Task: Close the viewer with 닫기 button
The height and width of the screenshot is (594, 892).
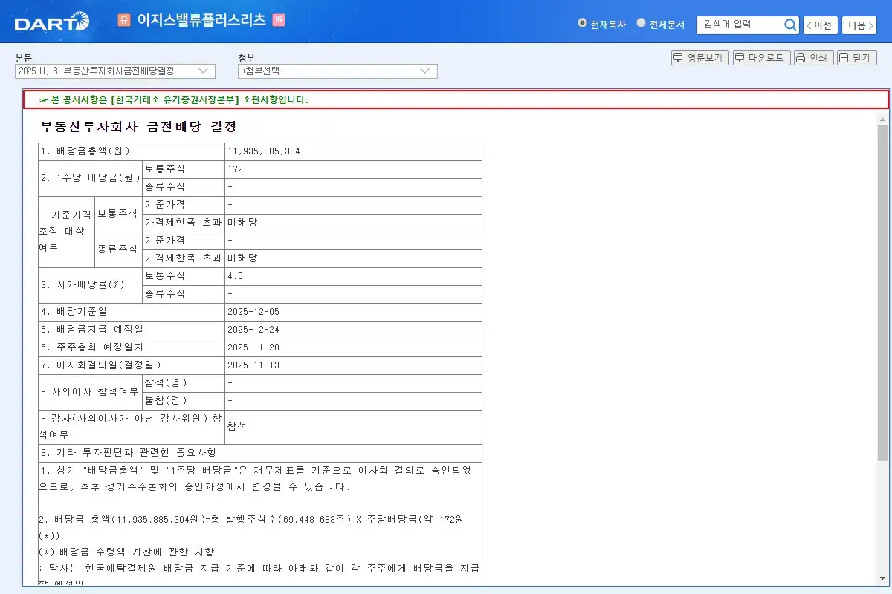Action: pyautogui.click(x=856, y=58)
